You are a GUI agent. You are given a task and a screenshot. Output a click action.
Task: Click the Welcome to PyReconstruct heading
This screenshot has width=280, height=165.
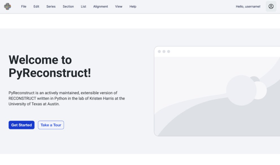50,66
